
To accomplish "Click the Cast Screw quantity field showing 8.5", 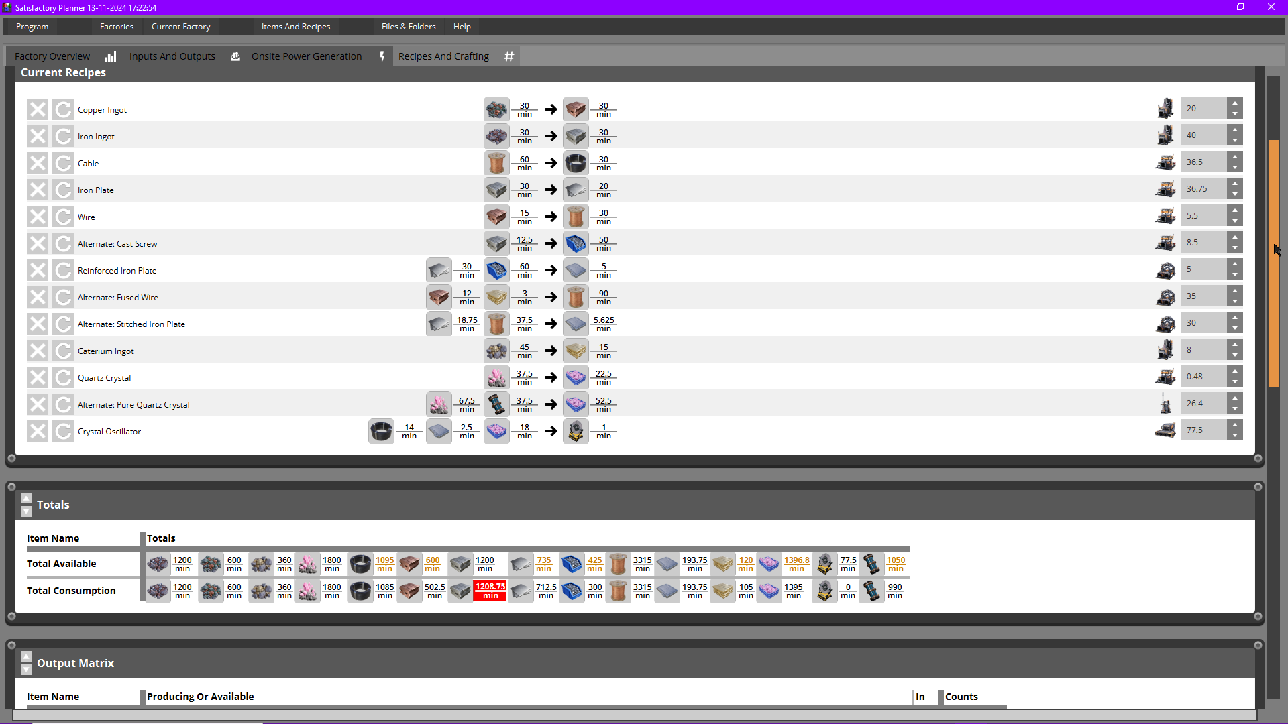I will coord(1203,243).
